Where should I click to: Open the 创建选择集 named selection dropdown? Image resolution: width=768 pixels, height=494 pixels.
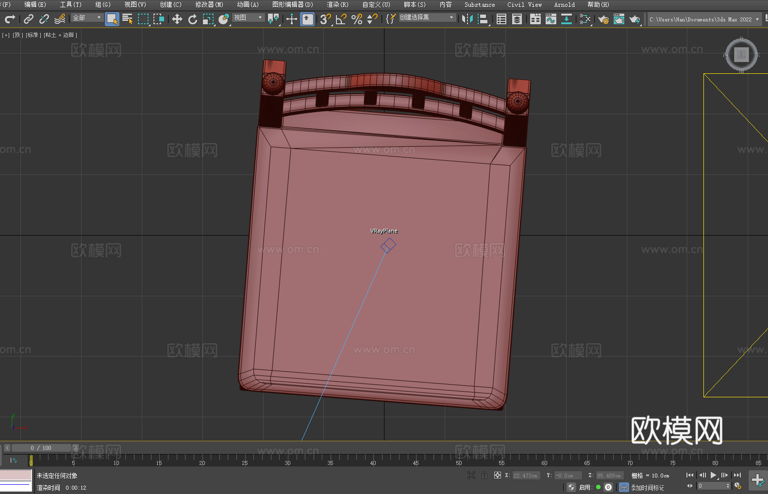click(427, 17)
